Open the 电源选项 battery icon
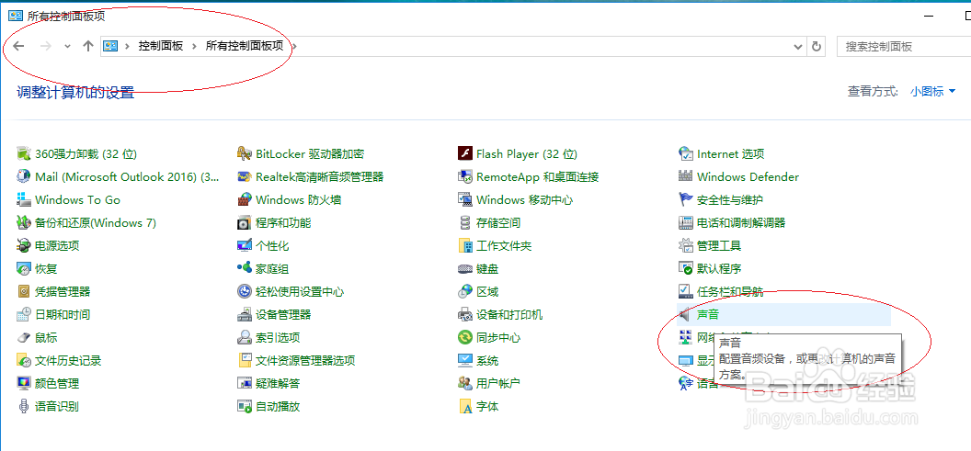 [x=24, y=245]
